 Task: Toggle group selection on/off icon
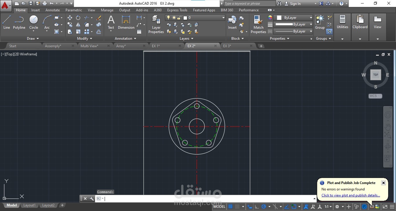(x=329, y=32)
